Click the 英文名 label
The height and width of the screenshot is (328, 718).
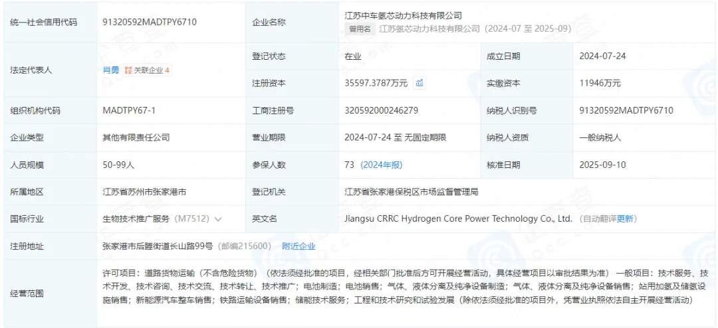(265, 219)
